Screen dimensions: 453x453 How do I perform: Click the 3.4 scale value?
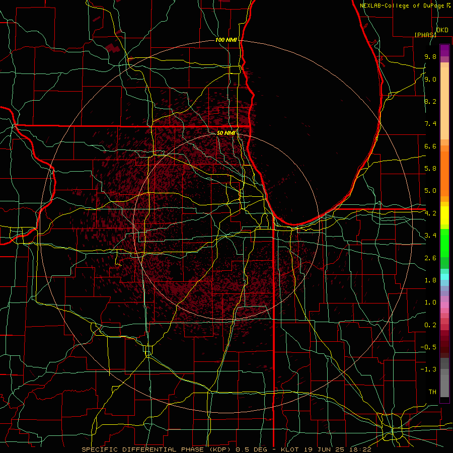coord(430,236)
